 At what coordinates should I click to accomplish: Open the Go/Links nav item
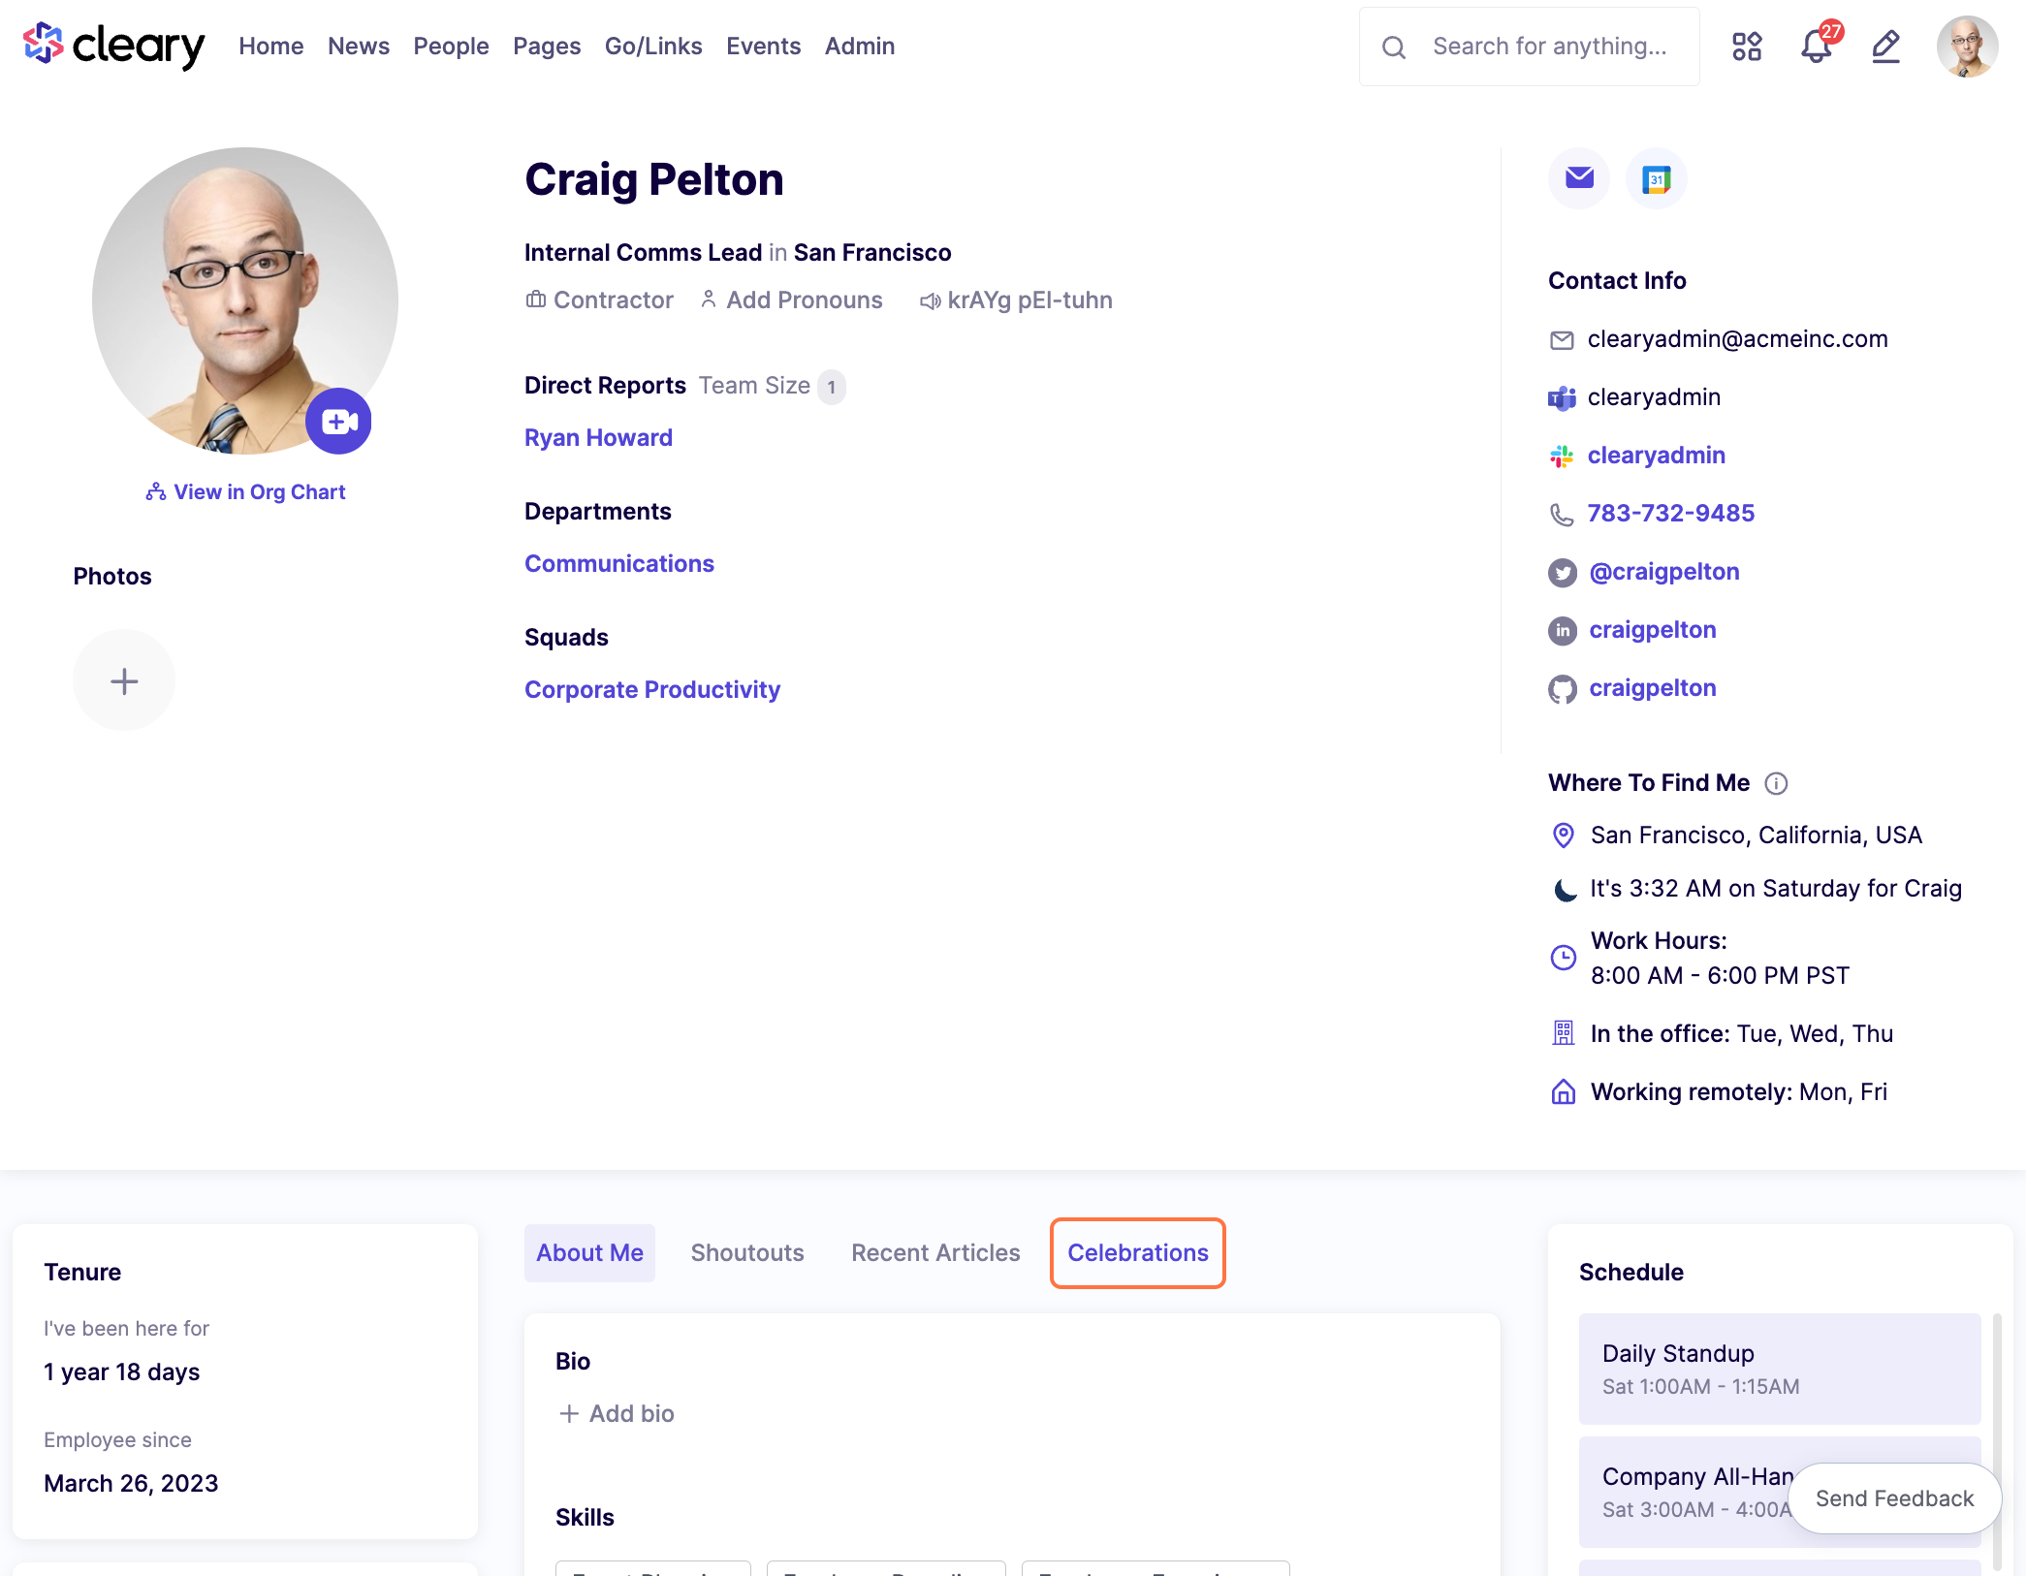click(653, 46)
